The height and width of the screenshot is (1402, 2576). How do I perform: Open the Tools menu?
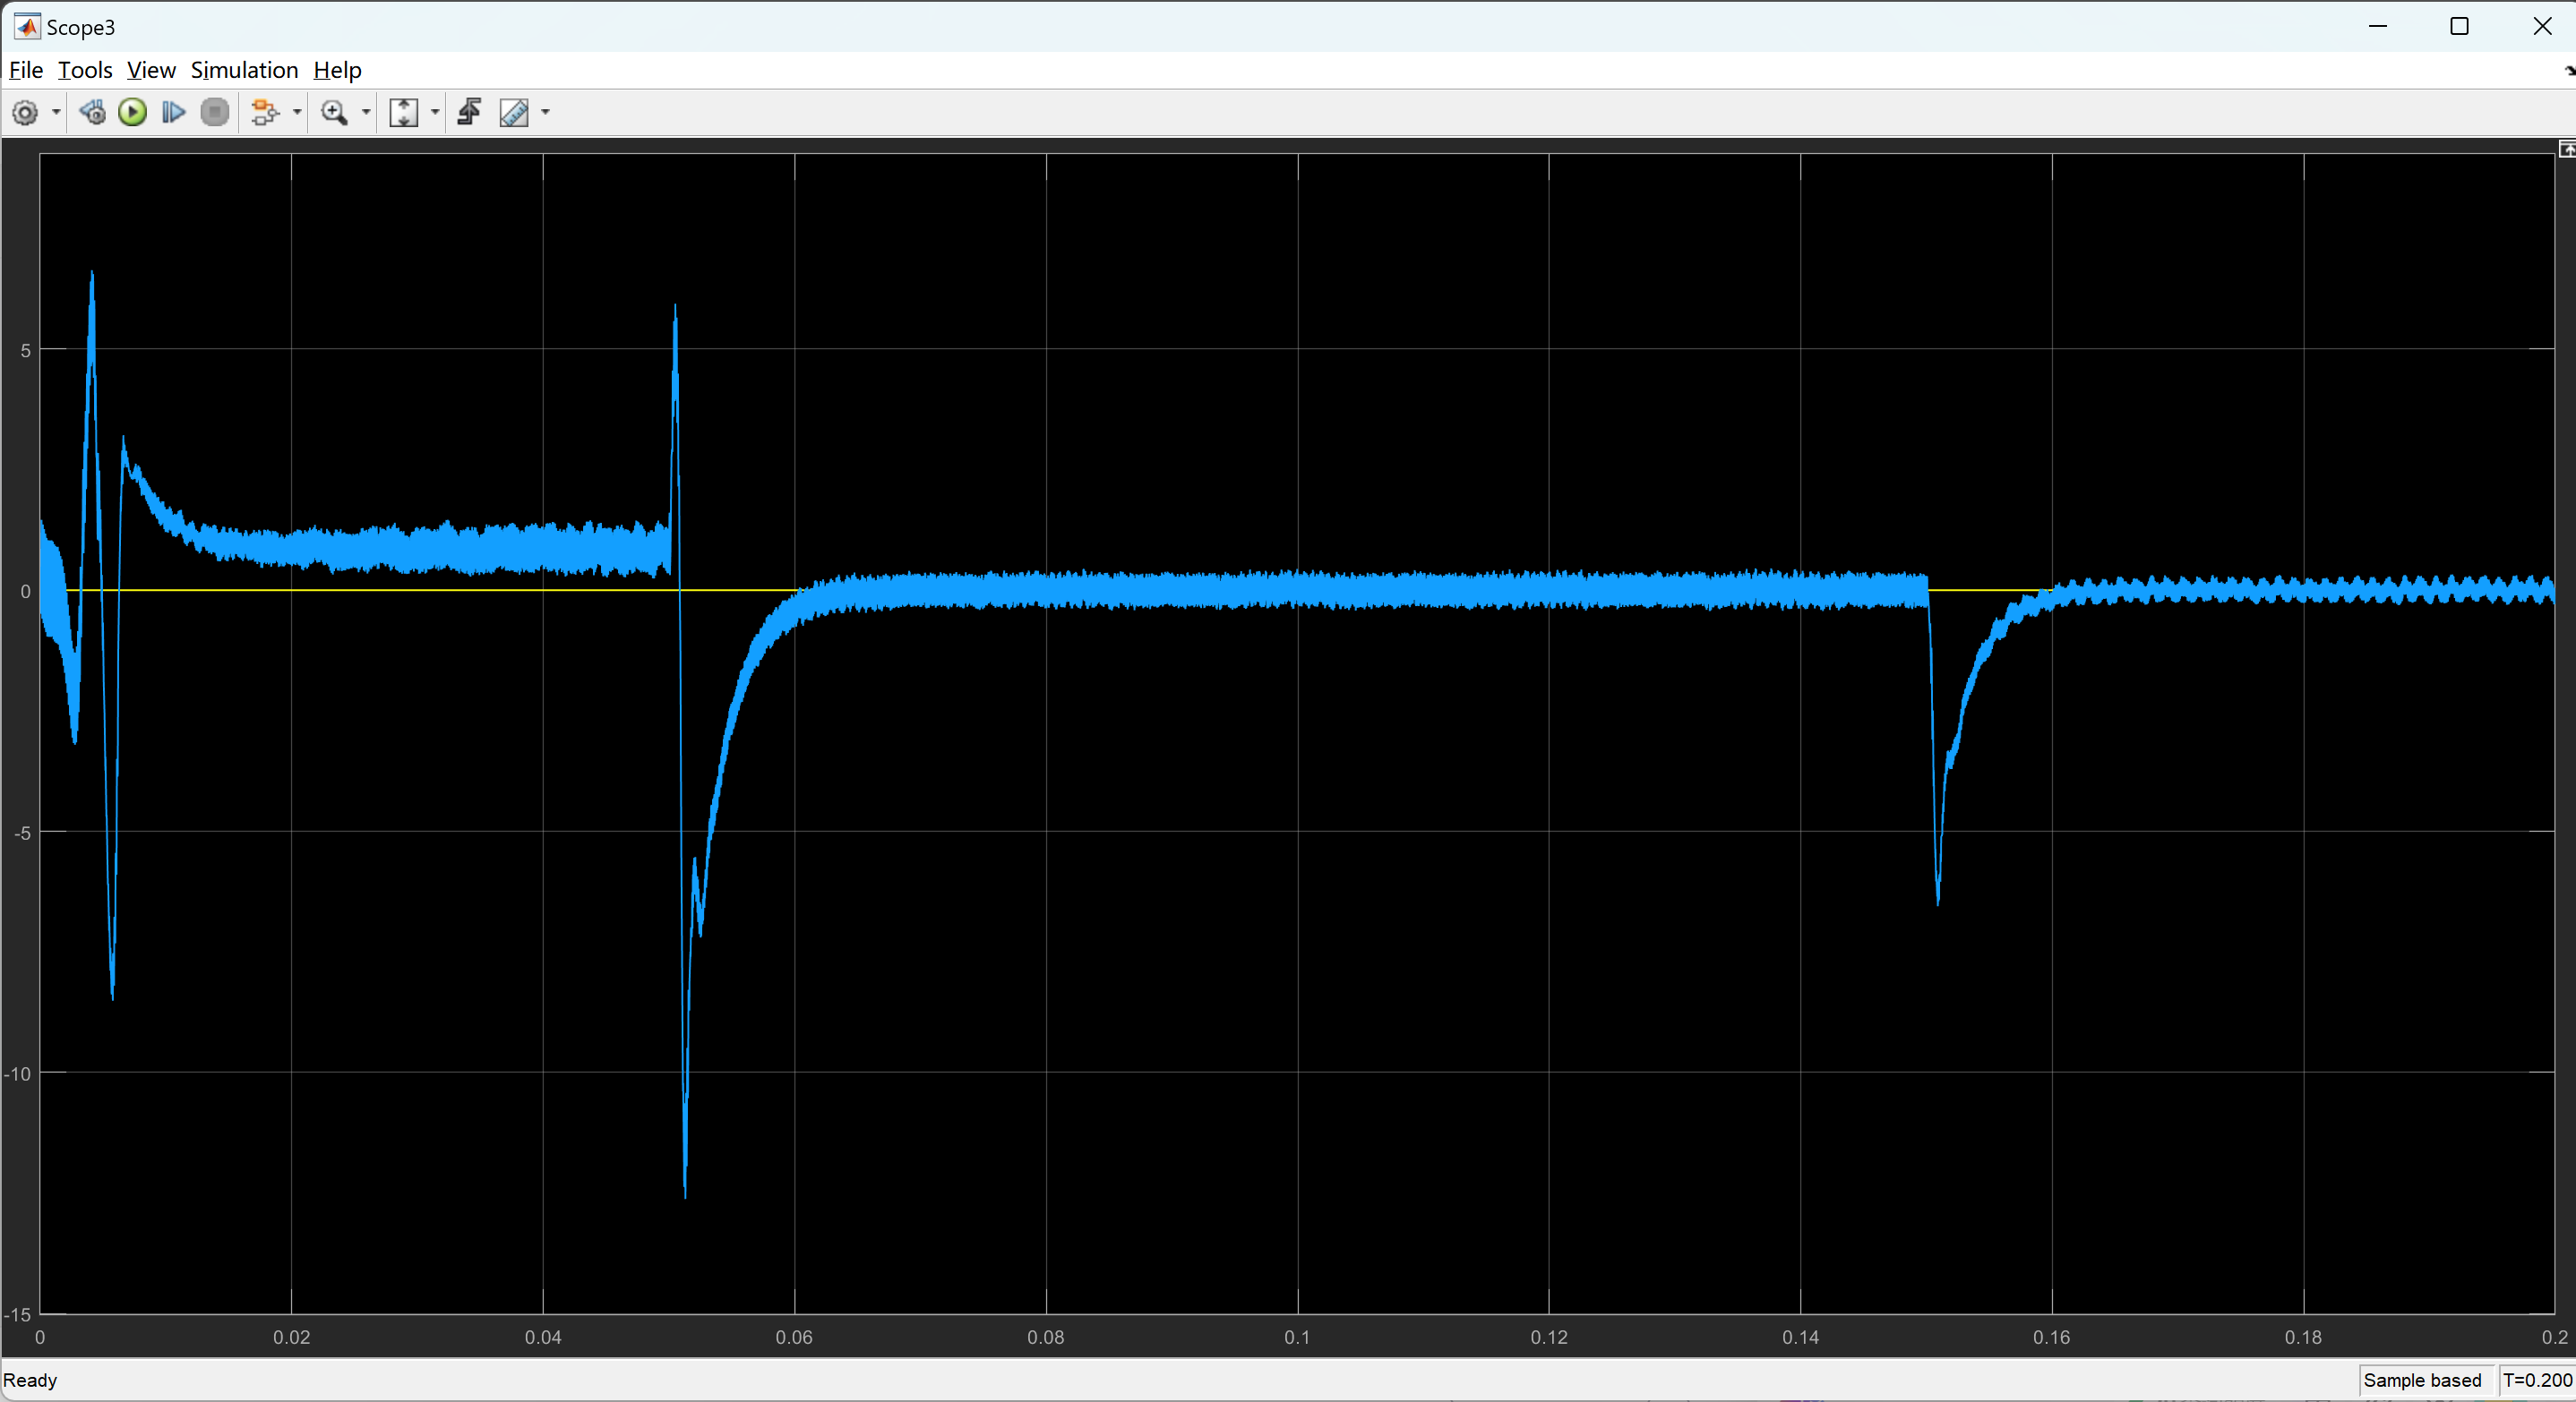coord(85,70)
